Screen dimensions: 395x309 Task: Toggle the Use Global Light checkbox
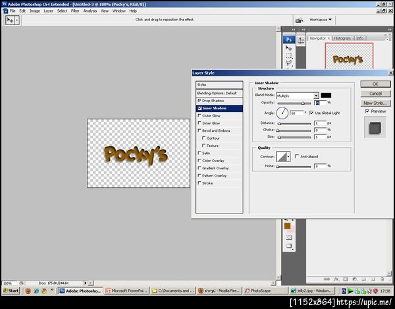coord(311,113)
